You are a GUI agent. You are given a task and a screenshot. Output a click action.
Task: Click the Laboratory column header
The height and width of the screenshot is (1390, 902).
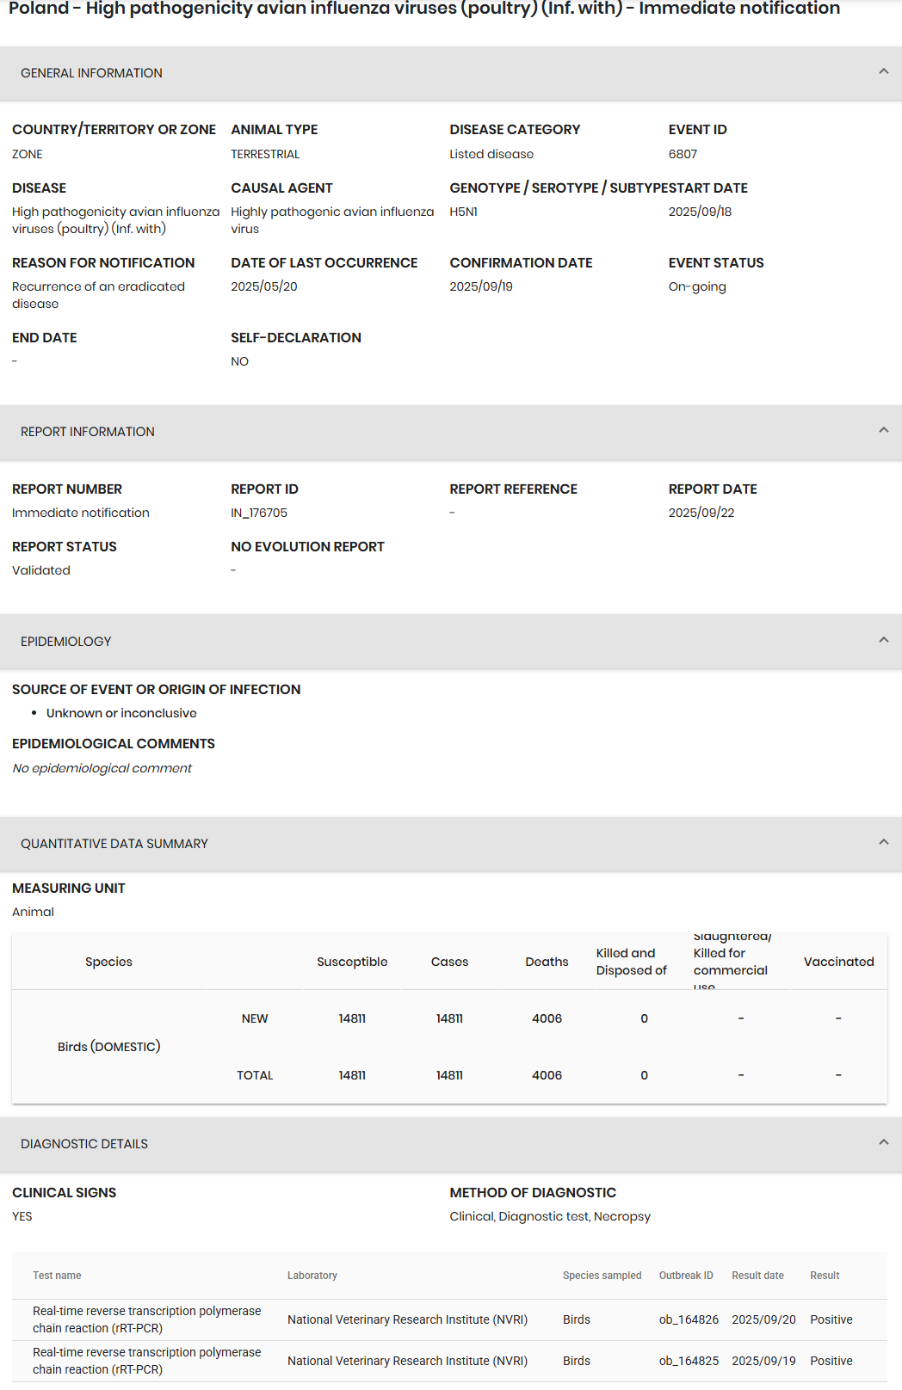312,1276
